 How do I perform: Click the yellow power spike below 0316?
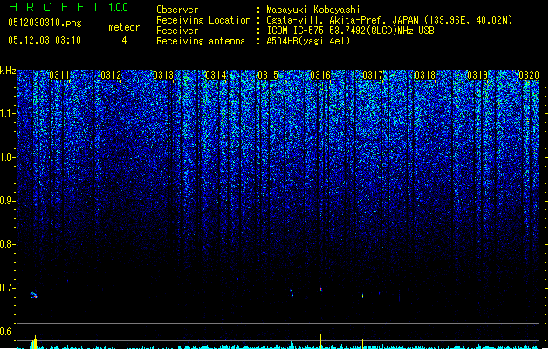pos(320,341)
